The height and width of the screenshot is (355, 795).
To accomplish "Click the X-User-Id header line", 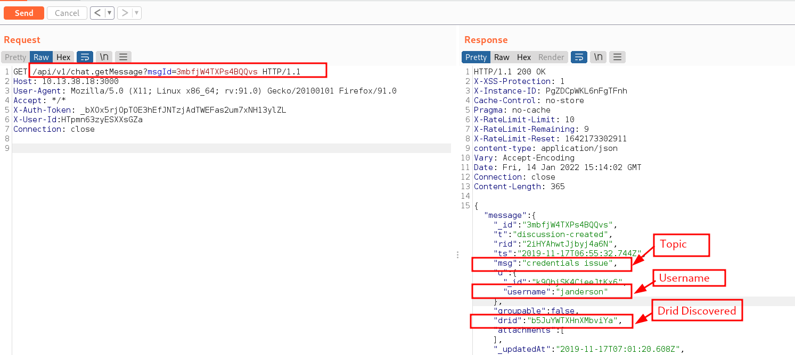I will click(x=78, y=120).
